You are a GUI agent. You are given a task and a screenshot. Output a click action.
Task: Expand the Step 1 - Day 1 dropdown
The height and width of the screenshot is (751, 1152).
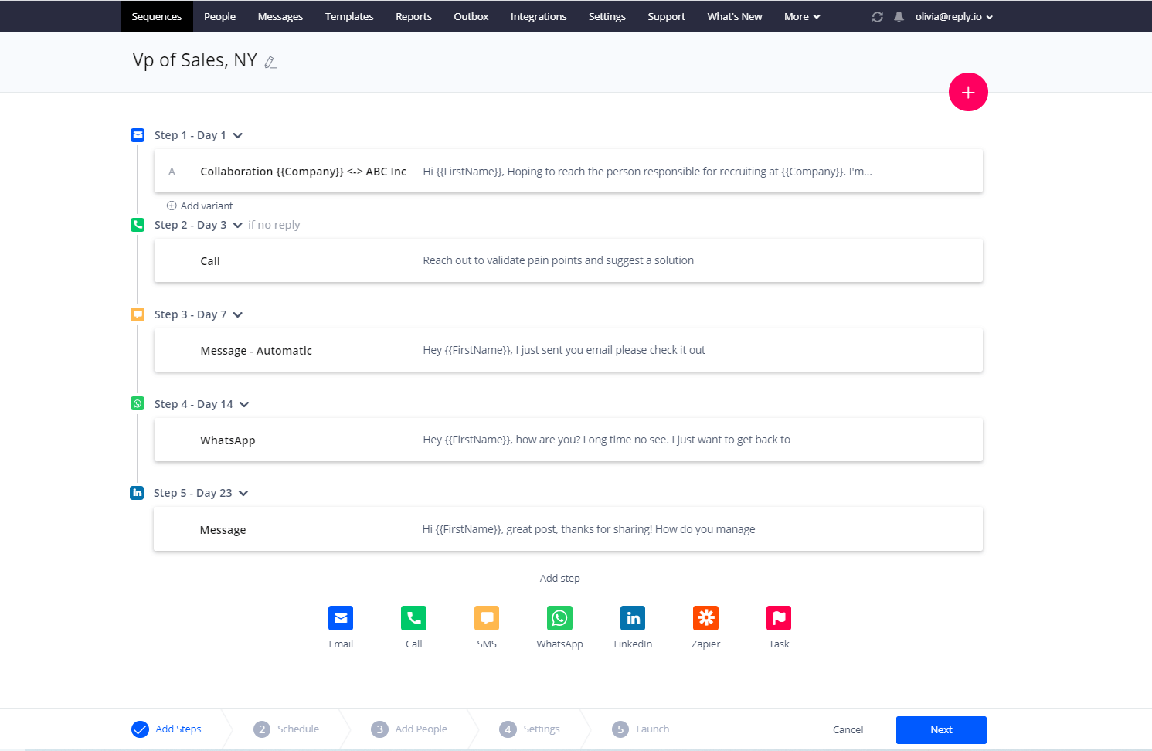tap(238, 136)
